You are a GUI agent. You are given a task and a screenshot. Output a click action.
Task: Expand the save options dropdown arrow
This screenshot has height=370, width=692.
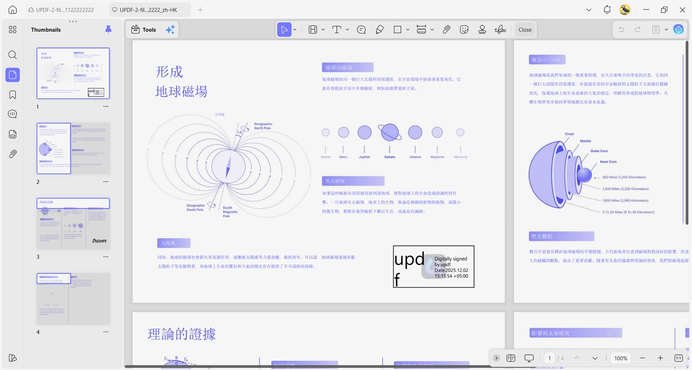(x=666, y=30)
